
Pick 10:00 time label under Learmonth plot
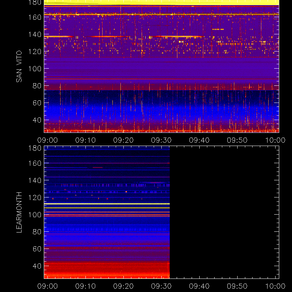pos(275,286)
